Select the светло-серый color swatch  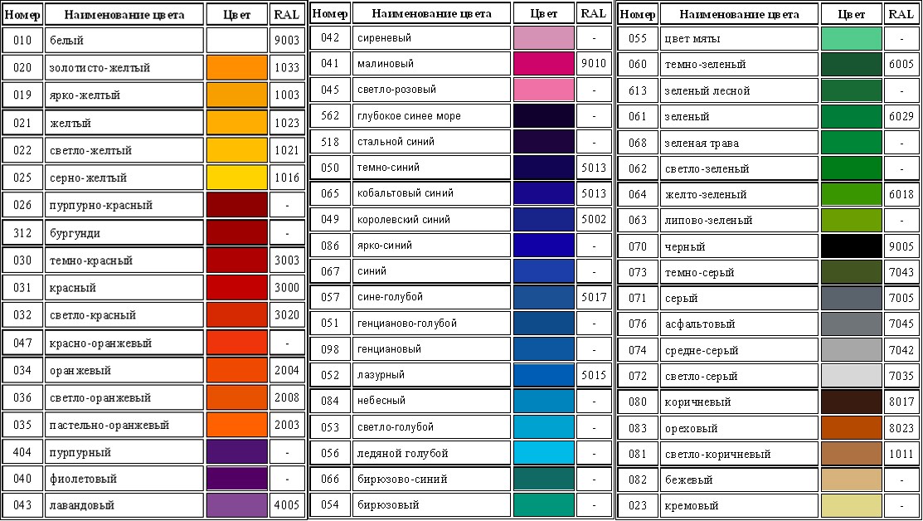click(851, 376)
